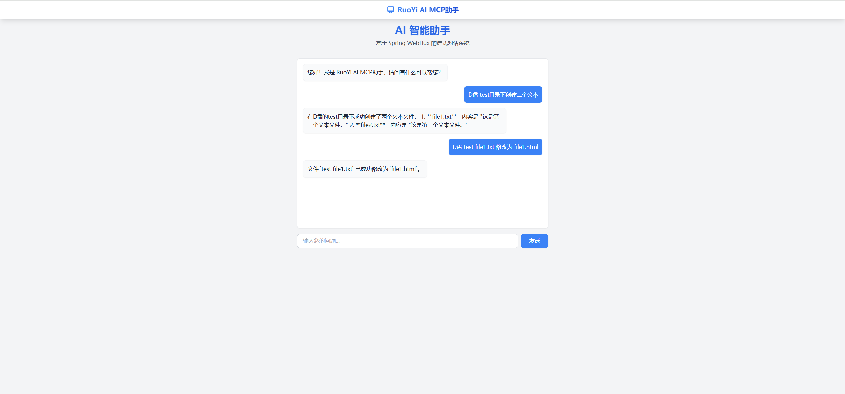Select the Spring WebFlux subtitle text
The image size is (845, 394).
pyautogui.click(x=422, y=43)
